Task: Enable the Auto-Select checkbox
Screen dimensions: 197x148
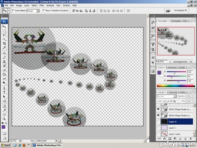Action: coord(13,11)
